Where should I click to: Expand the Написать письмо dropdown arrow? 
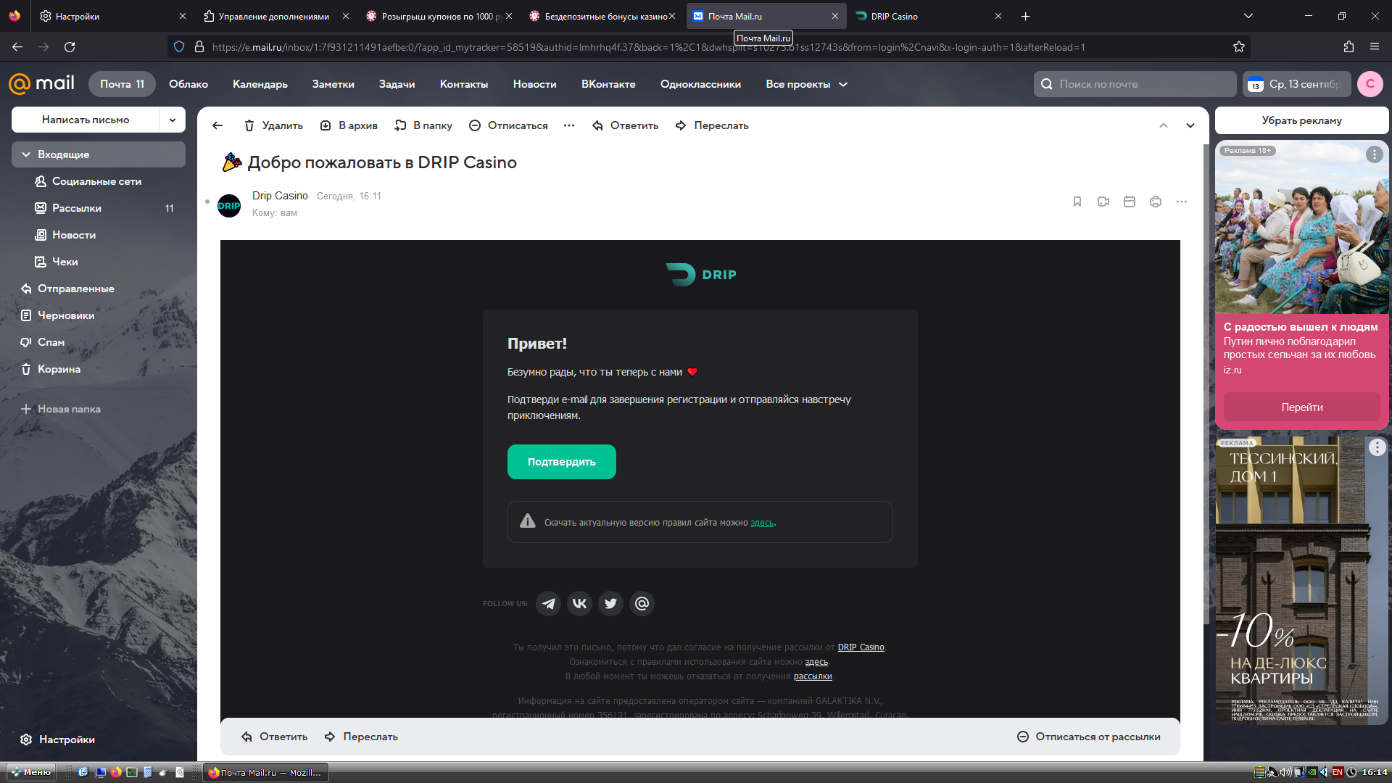pos(173,120)
